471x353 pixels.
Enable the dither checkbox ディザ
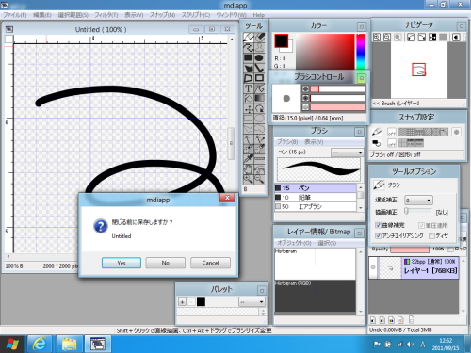431,235
